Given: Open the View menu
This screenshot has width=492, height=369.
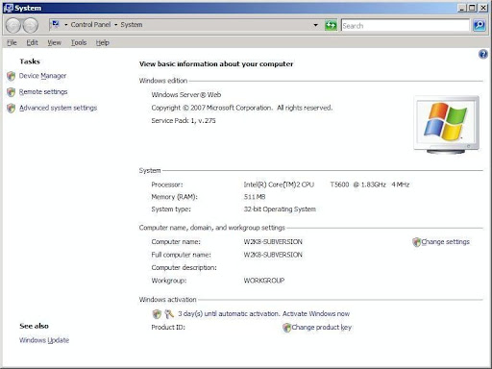Looking at the screenshot, I should (x=55, y=42).
